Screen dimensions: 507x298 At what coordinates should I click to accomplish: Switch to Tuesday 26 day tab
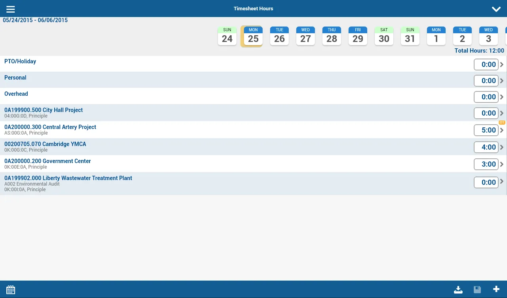tap(279, 36)
